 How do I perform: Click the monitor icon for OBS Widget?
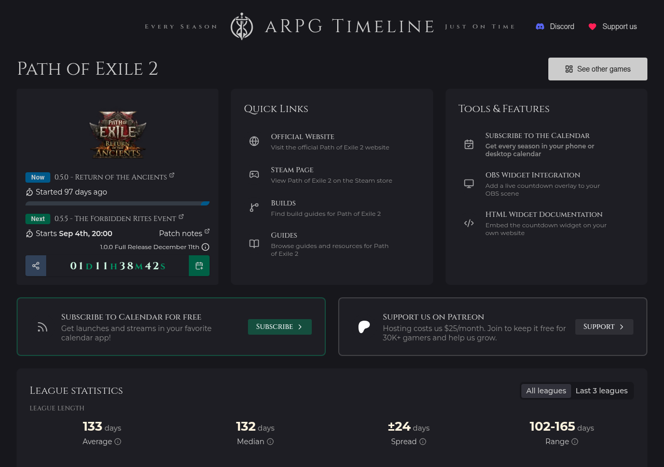[x=469, y=184]
